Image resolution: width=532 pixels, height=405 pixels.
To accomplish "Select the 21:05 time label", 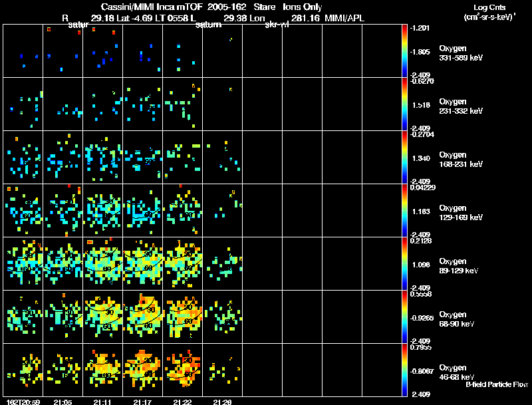I will pos(63,402).
